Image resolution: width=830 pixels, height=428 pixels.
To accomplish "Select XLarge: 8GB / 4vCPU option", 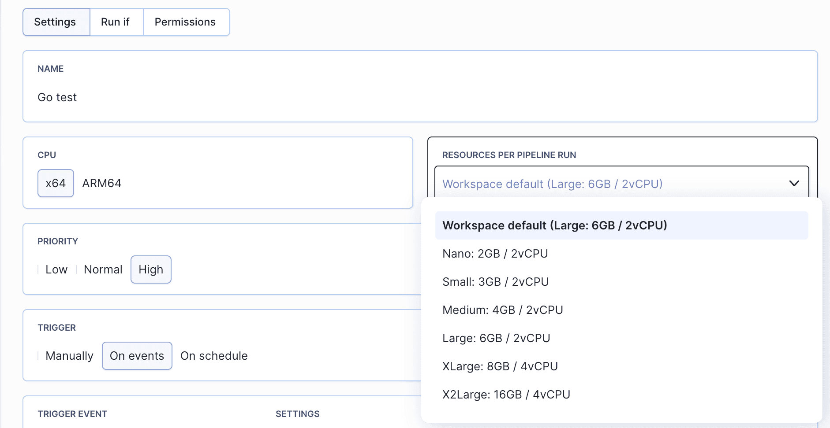I will tap(500, 366).
